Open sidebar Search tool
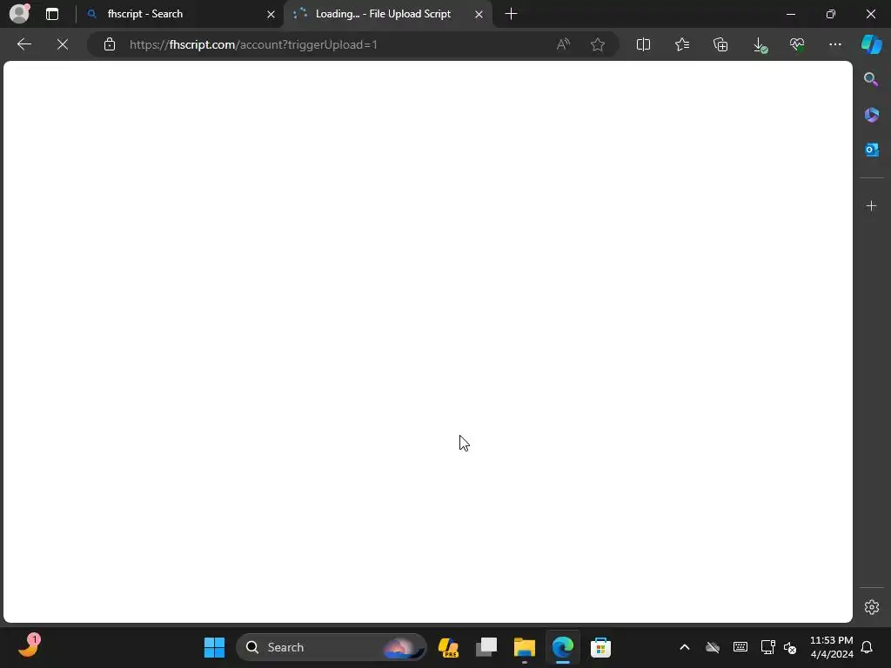891x668 pixels. point(871,79)
